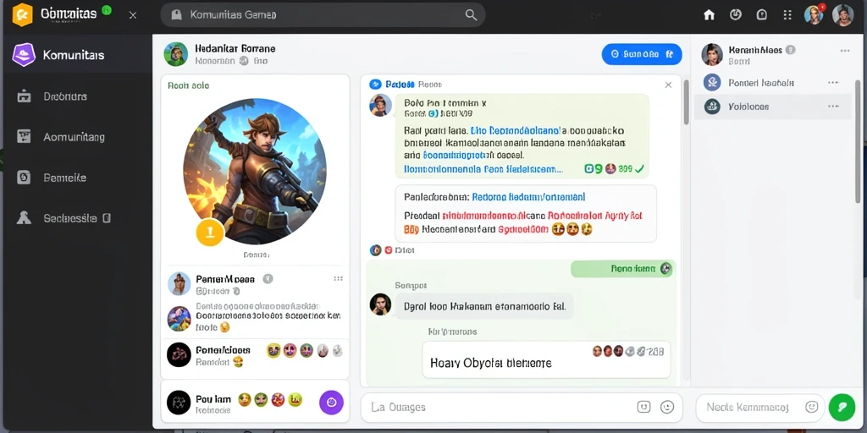Click the Komunitas purple logo icon
867x433 pixels.
tap(24, 55)
